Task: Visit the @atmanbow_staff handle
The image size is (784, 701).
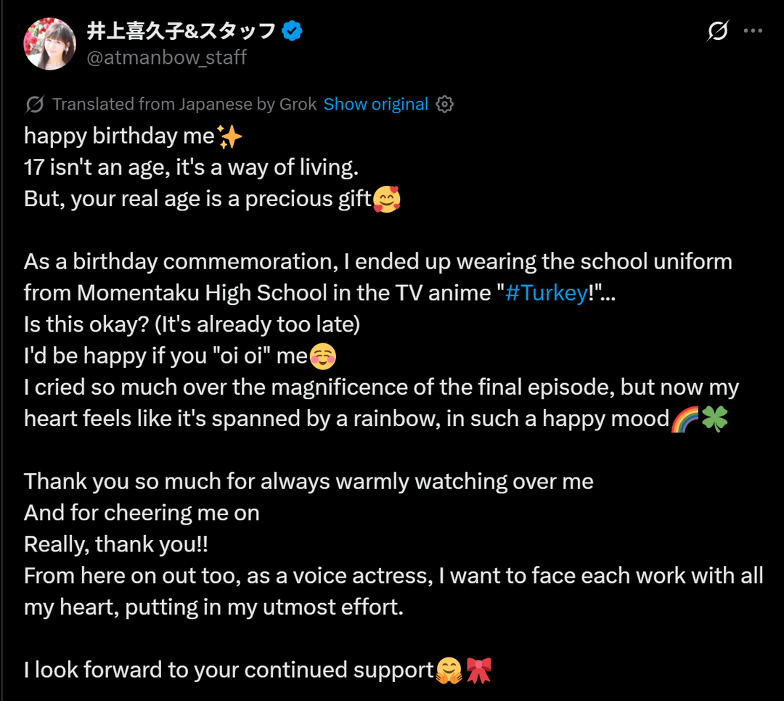Action: (166, 57)
